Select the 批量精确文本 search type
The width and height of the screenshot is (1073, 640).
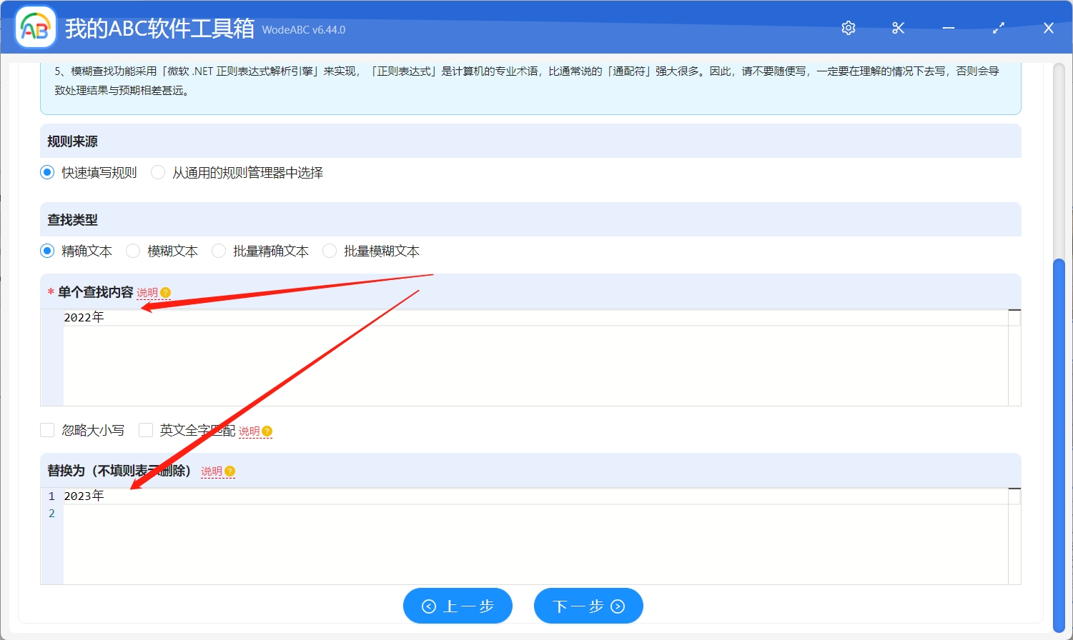[x=218, y=251]
